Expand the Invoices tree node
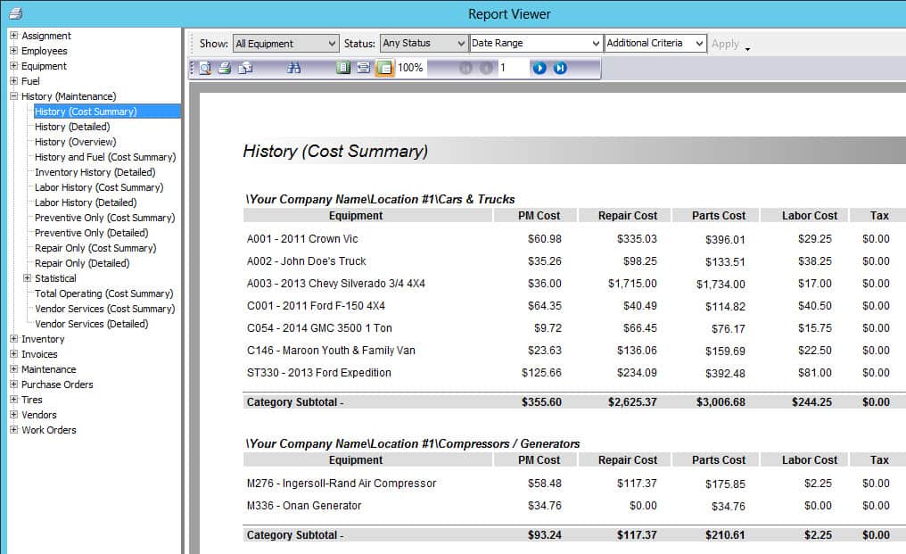The image size is (906, 554). pos(14,354)
